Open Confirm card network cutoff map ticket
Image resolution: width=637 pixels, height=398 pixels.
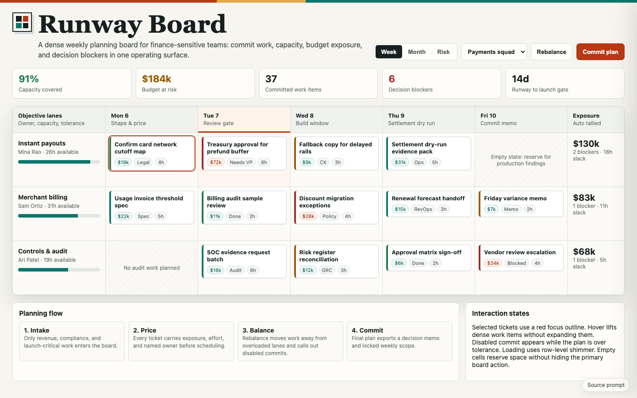pyautogui.click(x=152, y=153)
